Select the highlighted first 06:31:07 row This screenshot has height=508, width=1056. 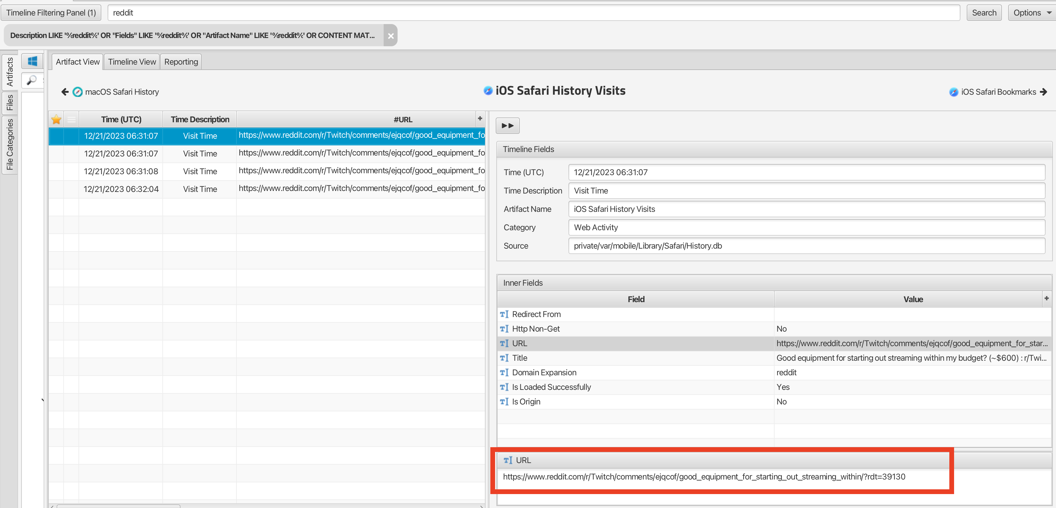267,136
